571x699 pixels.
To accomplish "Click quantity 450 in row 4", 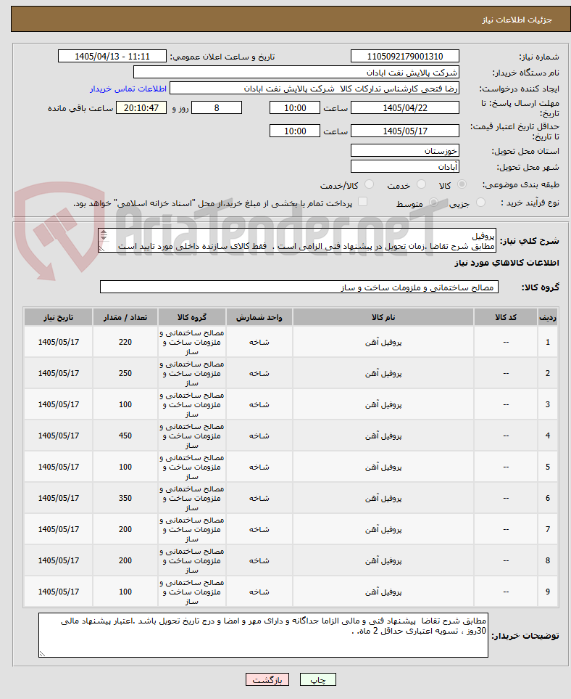I will pyautogui.click(x=125, y=436).
